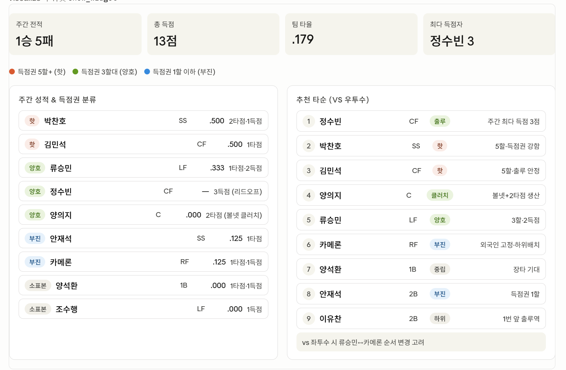Screen dimensions: 566x370
Task: Select 이유찬's name in the recommended lineup
Action: (x=330, y=319)
